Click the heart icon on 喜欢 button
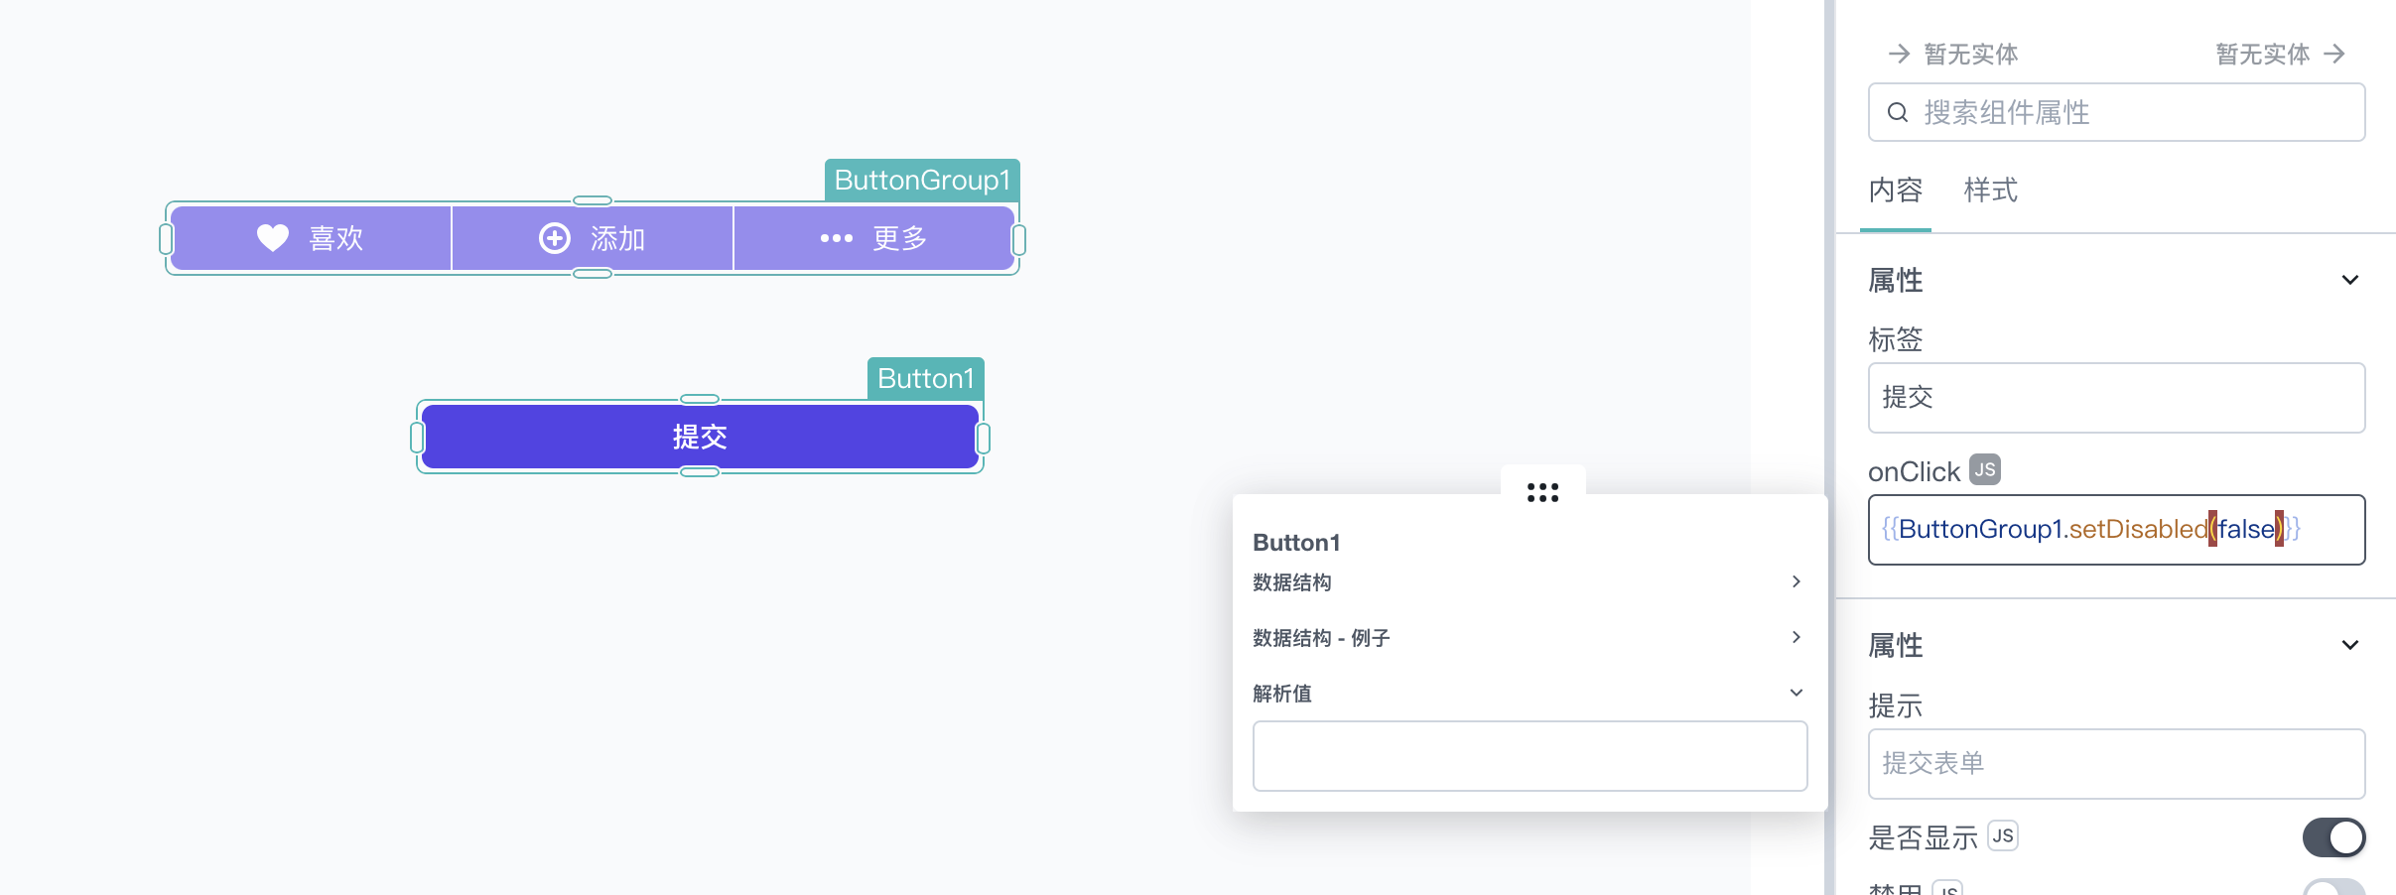The height and width of the screenshot is (895, 2396). [273, 238]
